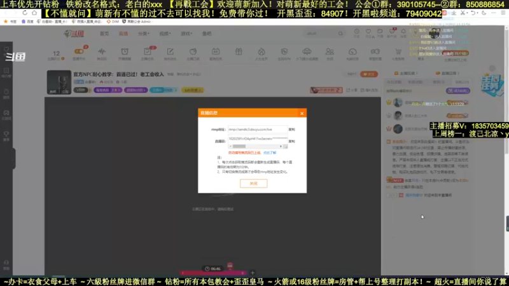
Task: Follow the link 点此了解 in dialog
Action: (x=270, y=153)
